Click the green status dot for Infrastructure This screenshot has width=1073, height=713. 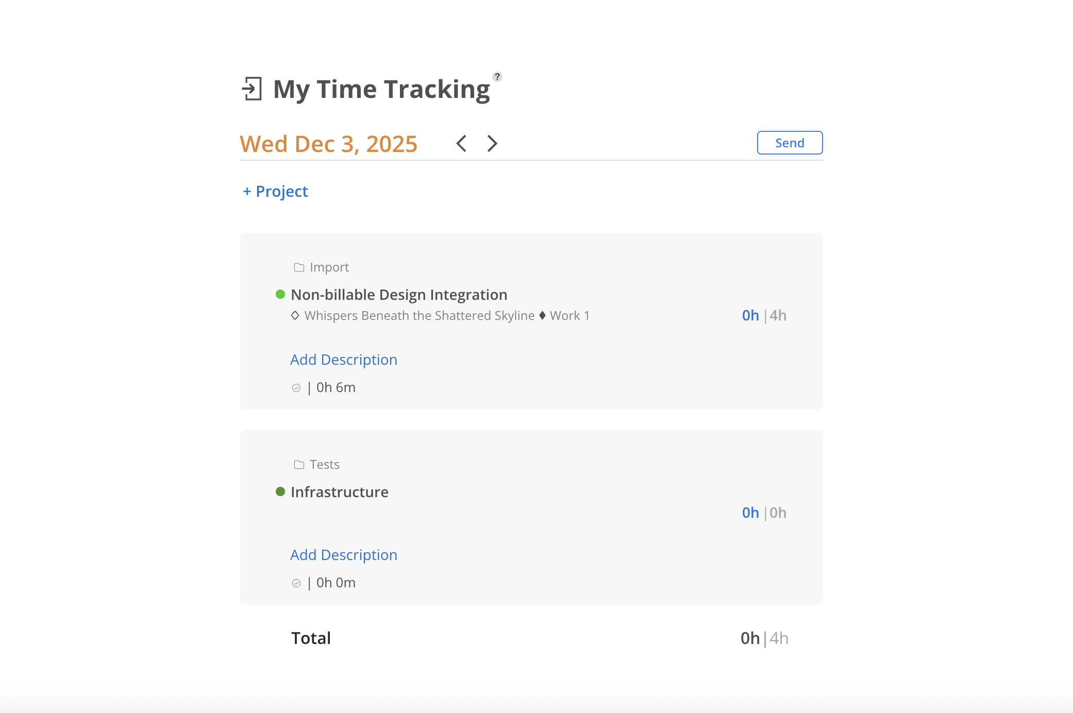(280, 491)
